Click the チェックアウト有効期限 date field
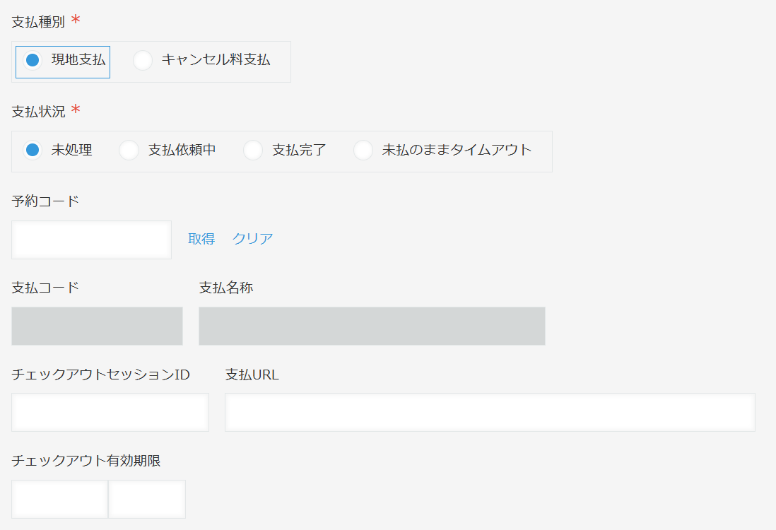The width and height of the screenshot is (776, 530). point(59,499)
